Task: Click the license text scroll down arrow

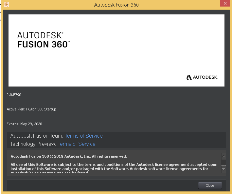Action: point(223,169)
